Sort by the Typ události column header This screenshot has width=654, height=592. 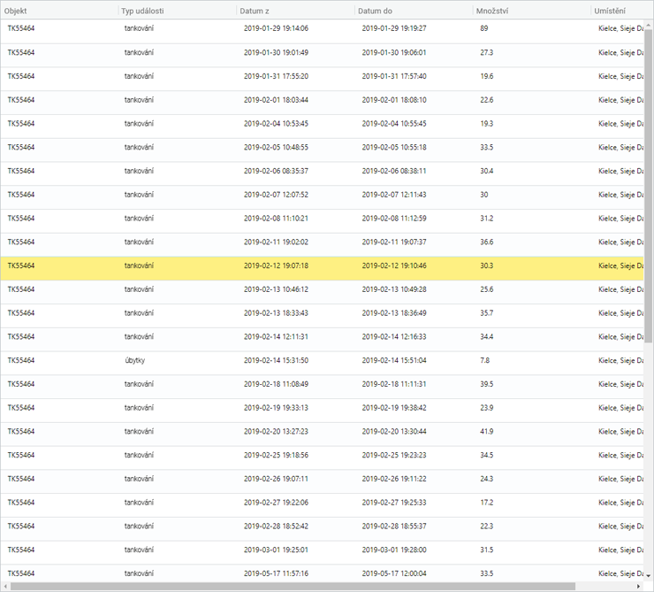(x=142, y=11)
